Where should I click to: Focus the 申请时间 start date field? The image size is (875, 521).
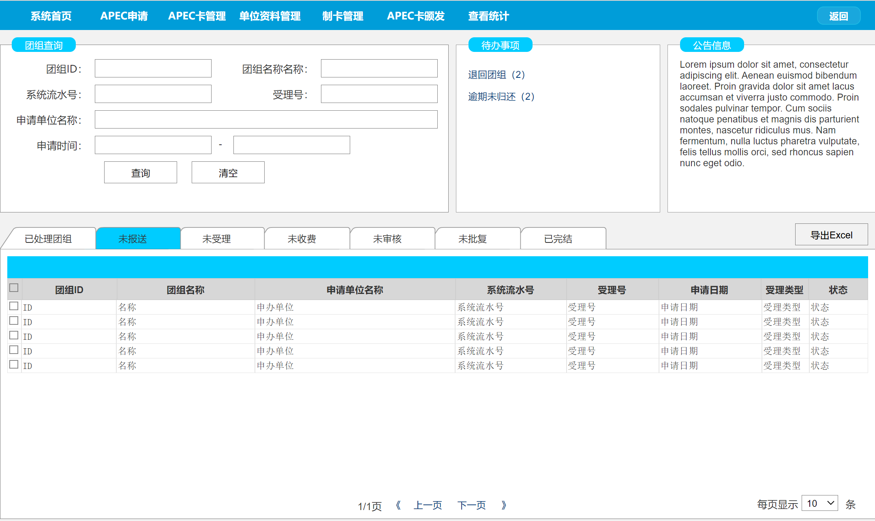click(x=153, y=145)
